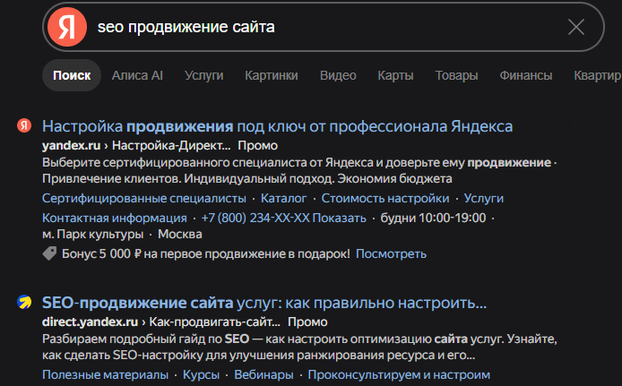
Task: Open the 'Как-продвигать-сайт...' breadcrumb path
Action: tap(214, 322)
